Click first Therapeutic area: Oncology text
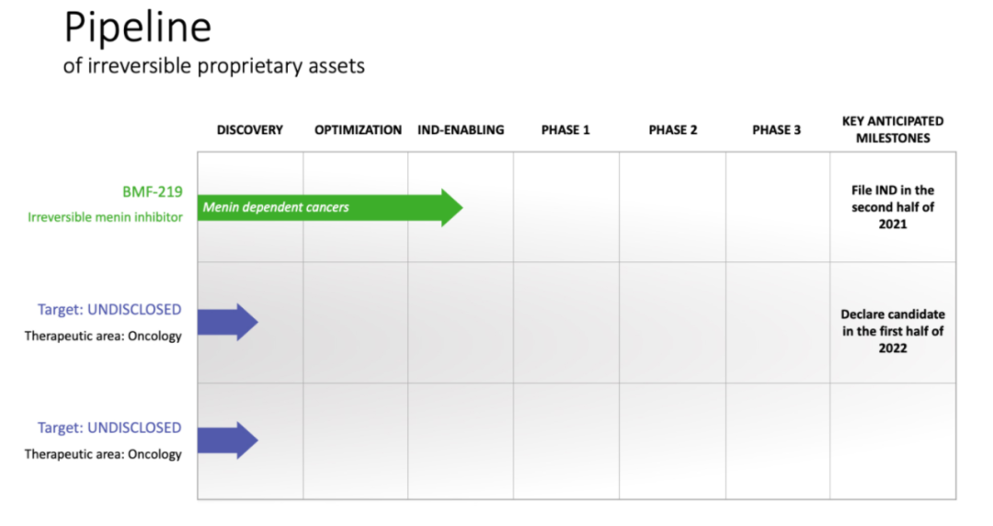 tap(103, 336)
